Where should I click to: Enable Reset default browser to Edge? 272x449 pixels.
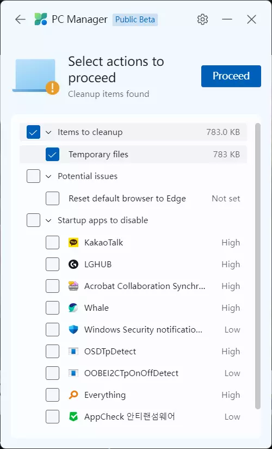click(x=52, y=199)
